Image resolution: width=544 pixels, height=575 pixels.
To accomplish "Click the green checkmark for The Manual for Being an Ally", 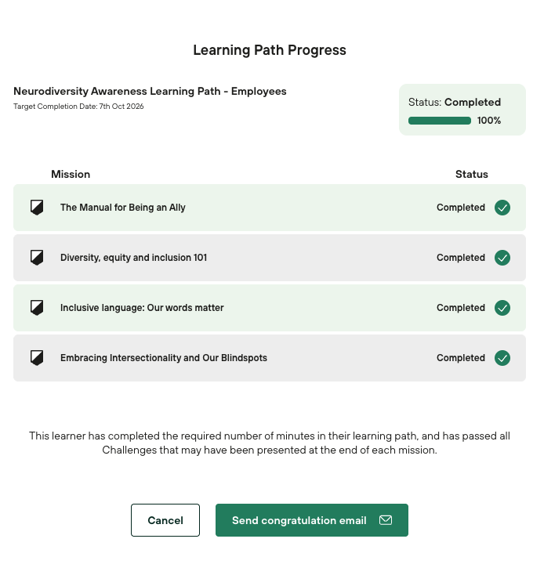I will pyautogui.click(x=502, y=208).
